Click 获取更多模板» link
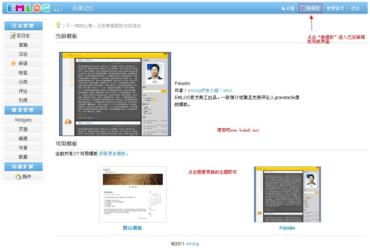Screen dimensions: 370x248 pyautogui.click(x=114, y=154)
